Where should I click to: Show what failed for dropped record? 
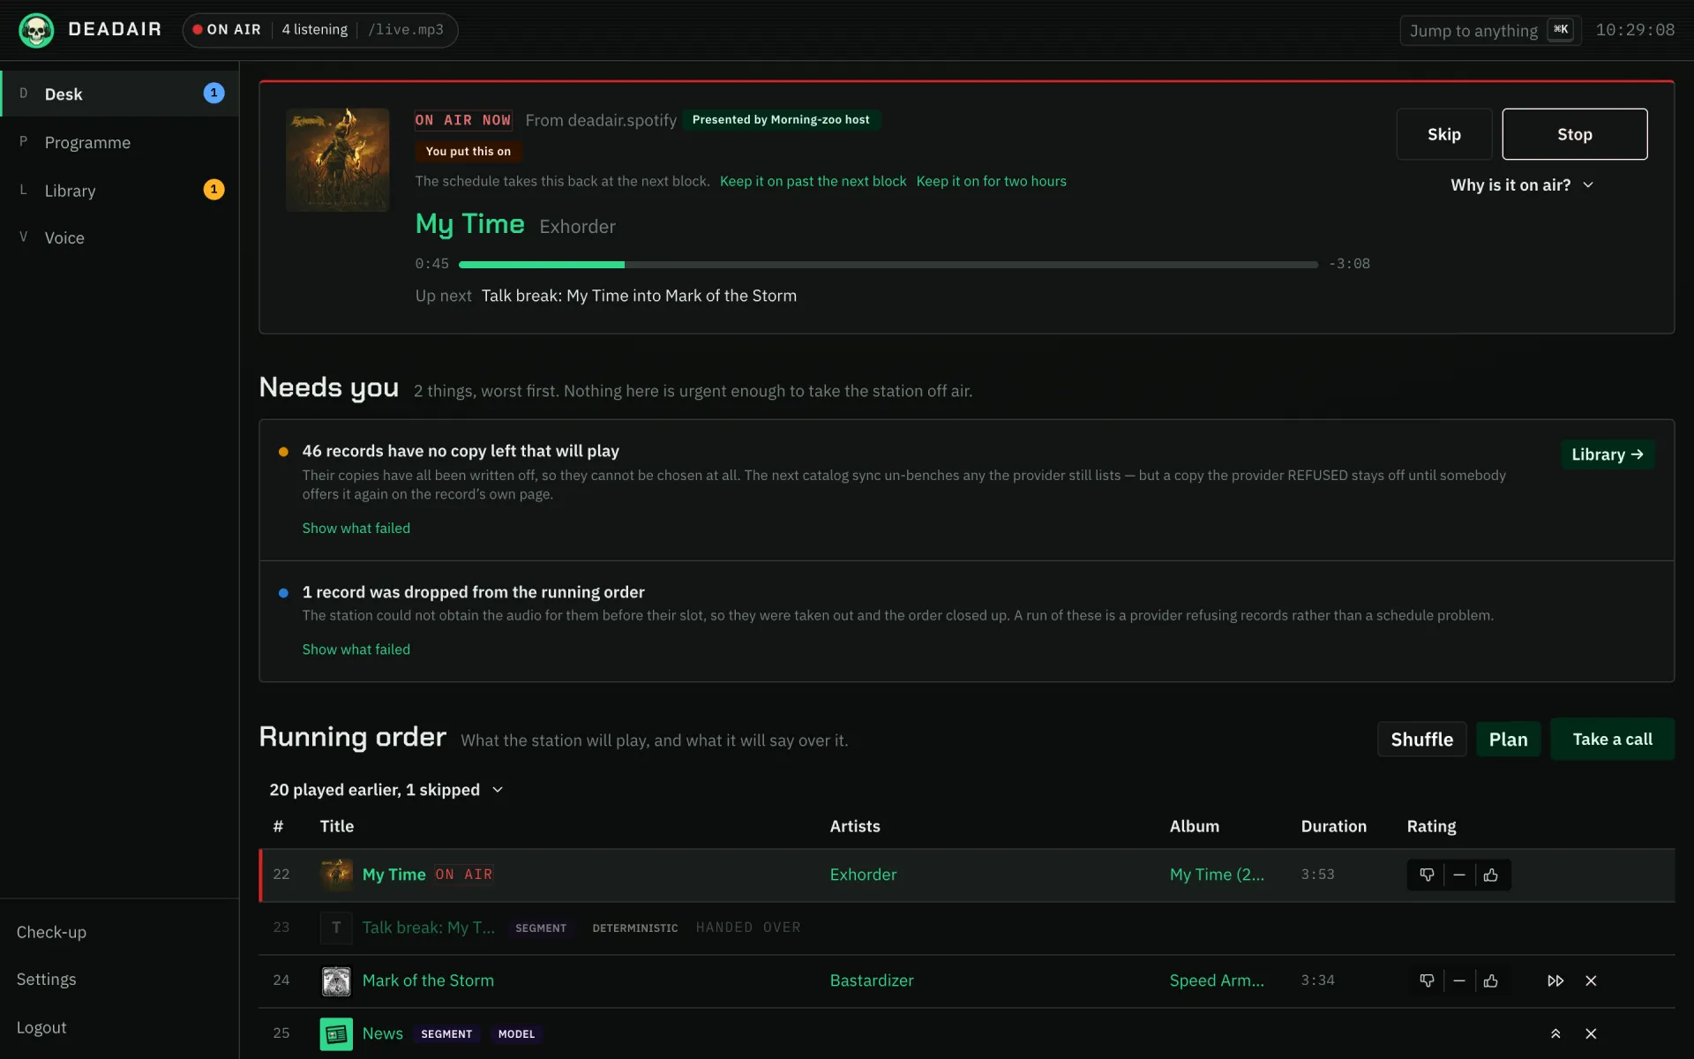(356, 649)
